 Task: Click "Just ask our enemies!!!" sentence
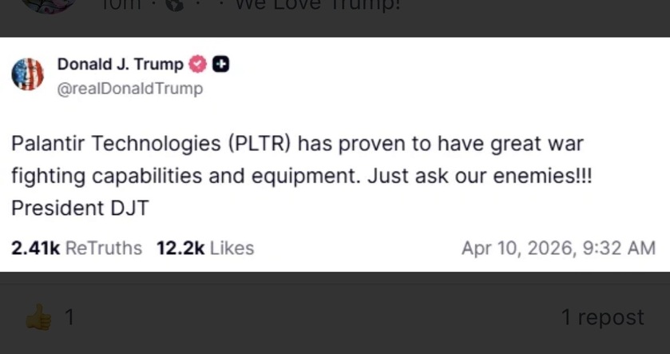coord(480,177)
